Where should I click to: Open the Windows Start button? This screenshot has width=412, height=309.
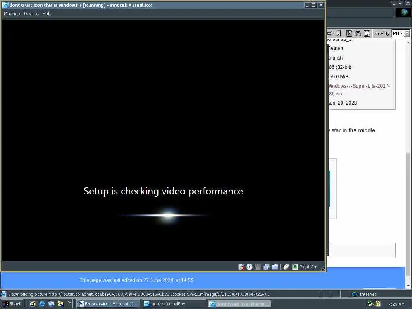pos(12,304)
